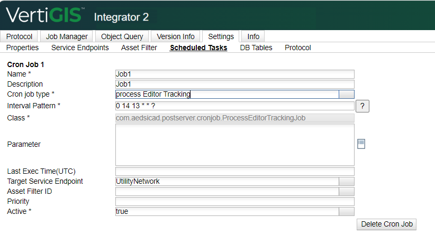This screenshot has width=435, height=235.
Task: Go to the Object Query tab
Action: [x=122, y=36]
